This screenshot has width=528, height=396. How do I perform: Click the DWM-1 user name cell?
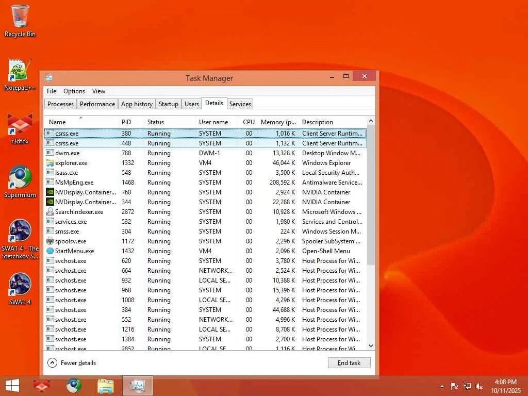209,153
